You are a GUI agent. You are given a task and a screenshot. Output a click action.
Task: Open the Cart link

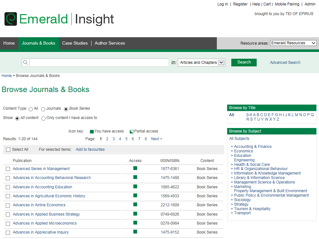click(267, 4)
